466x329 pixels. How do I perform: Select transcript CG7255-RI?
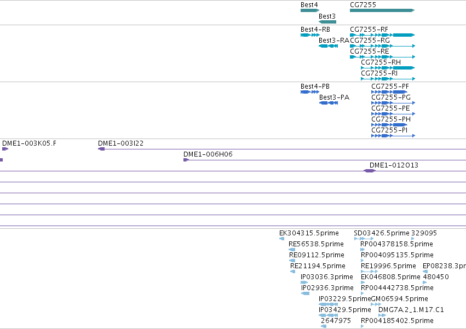(x=388, y=79)
